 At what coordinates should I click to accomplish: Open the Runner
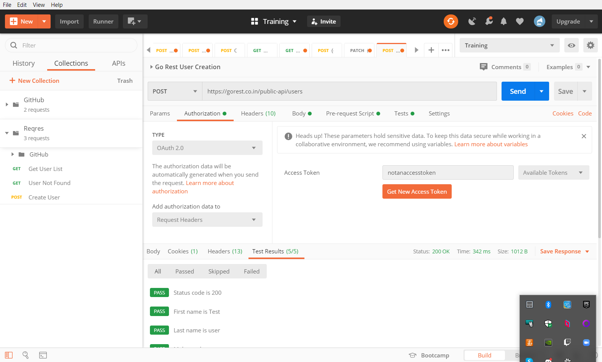104,21
